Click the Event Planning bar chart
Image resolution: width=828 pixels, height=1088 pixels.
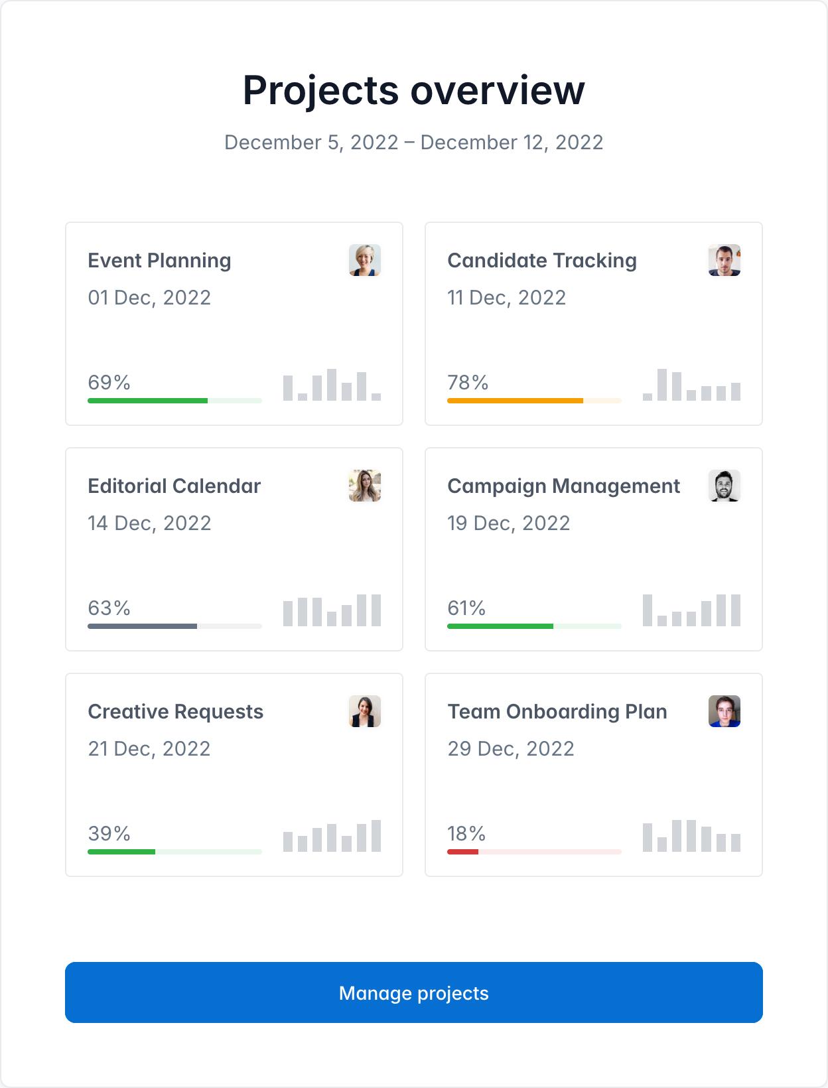coord(332,385)
